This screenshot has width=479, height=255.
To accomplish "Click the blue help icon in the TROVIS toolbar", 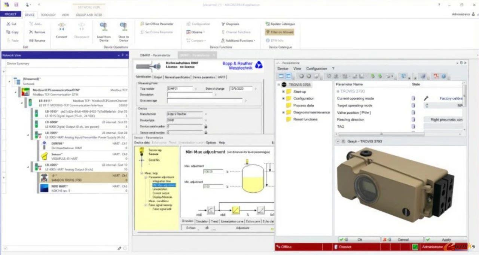I will click(444, 76).
